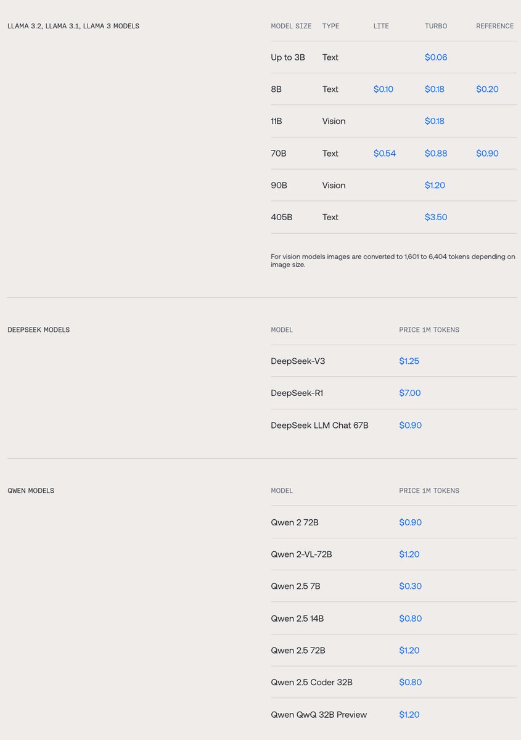Select the 405B model size cell
Viewport: 521px width, 740px height.
pos(281,217)
